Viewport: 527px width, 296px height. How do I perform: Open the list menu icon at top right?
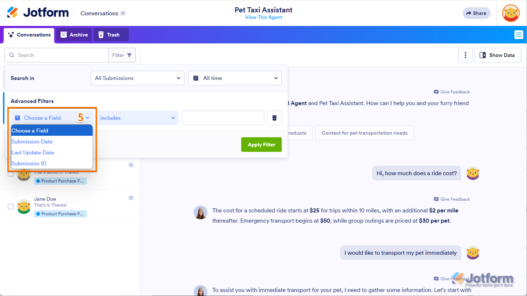[x=518, y=35]
